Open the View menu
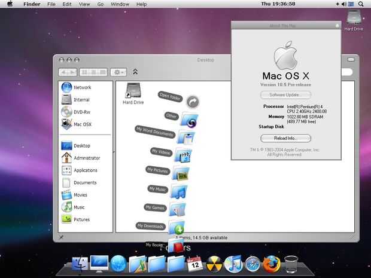 click(x=84, y=4)
